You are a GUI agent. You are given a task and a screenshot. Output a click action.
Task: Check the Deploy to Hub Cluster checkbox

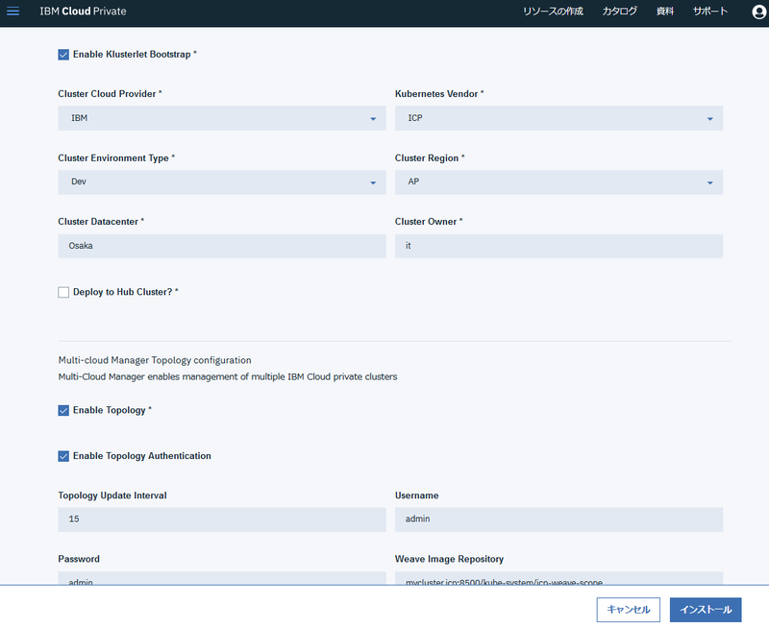click(x=63, y=293)
